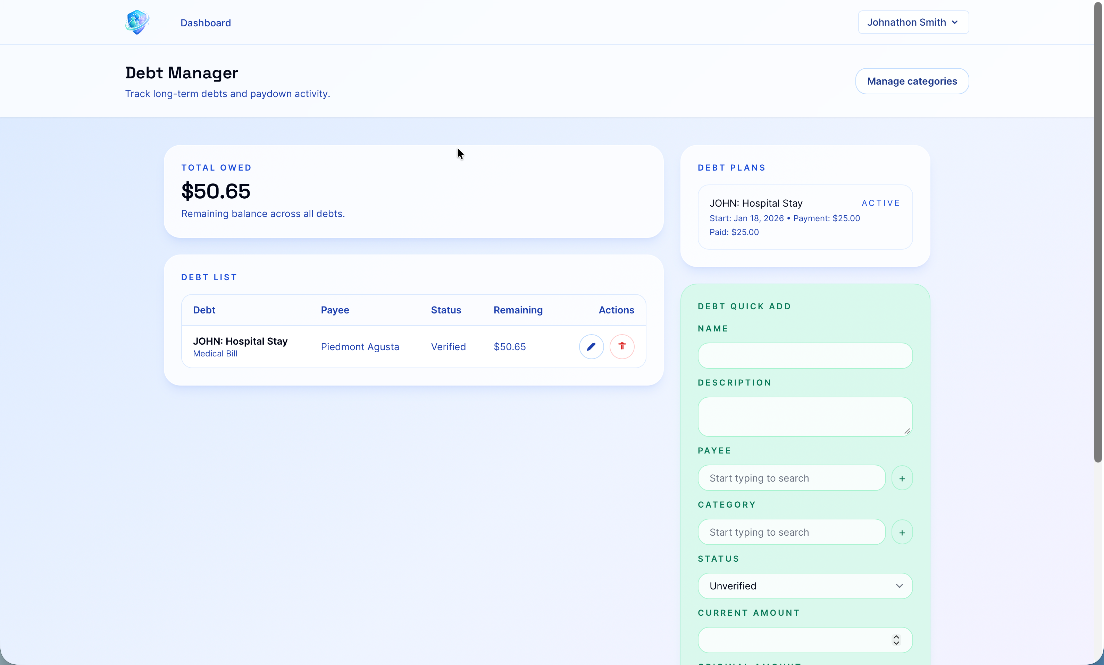This screenshot has height=665, width=1104.
Task: Add a new category with the plus icon
Action: pyautogui.click(x=902, y=532)
